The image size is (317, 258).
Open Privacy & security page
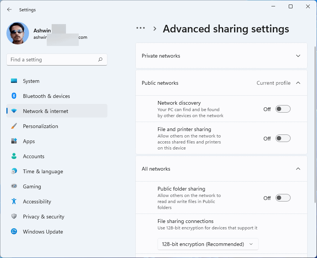point(57,216)
